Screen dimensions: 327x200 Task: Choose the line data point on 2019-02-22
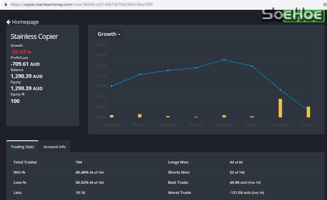click(x=168, y=70)
